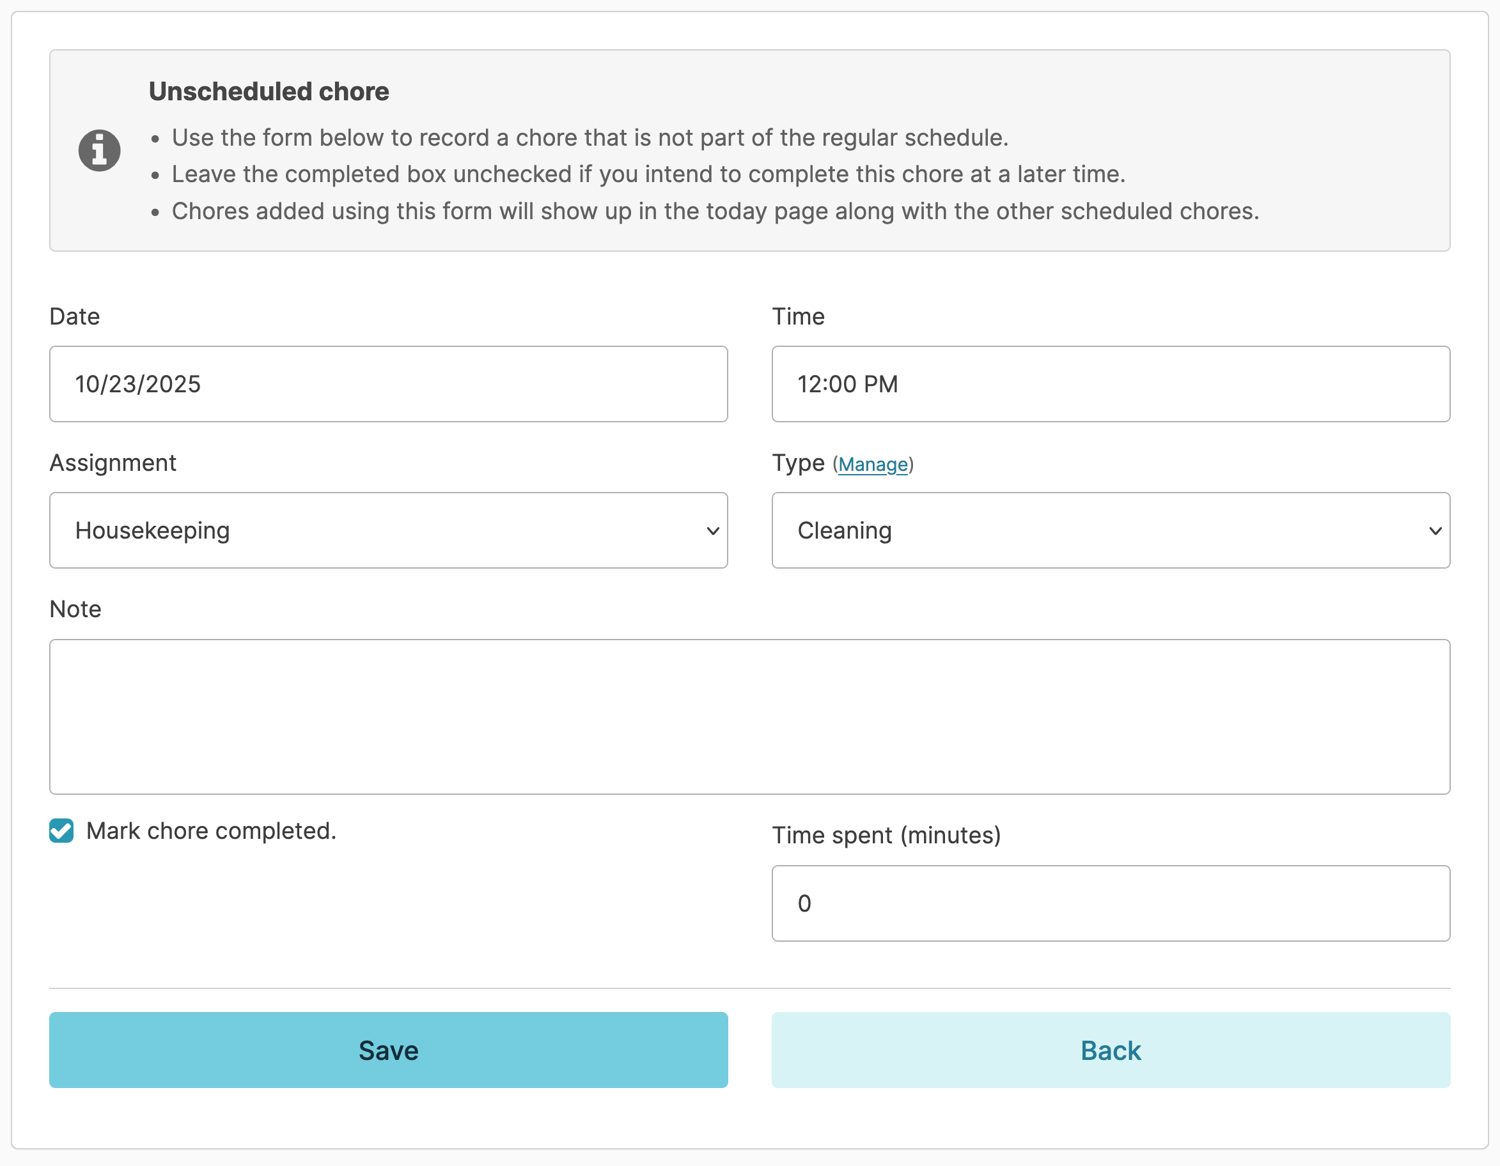The image size is (1500, 1166).
Task: Click the Time input field
Action: point(1110,385)
